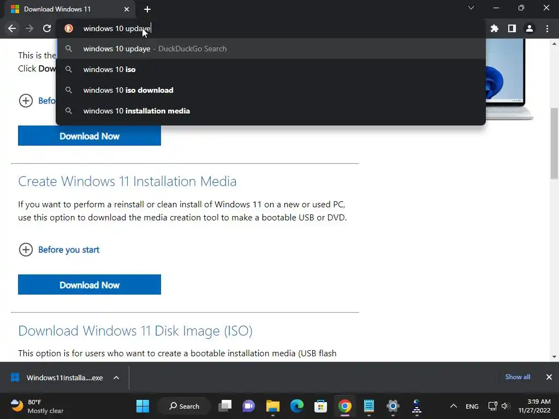559x419 pixels.
Task: Toggle the browser side panel icon
Action: coord(512,28)
